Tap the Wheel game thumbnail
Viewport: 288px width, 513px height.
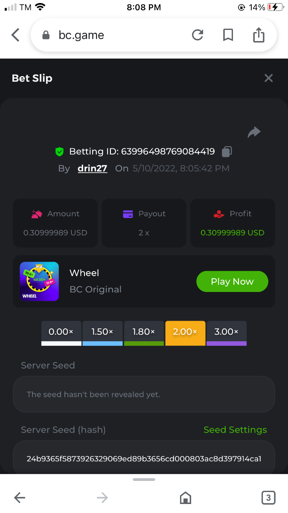(x=39, y=281)
